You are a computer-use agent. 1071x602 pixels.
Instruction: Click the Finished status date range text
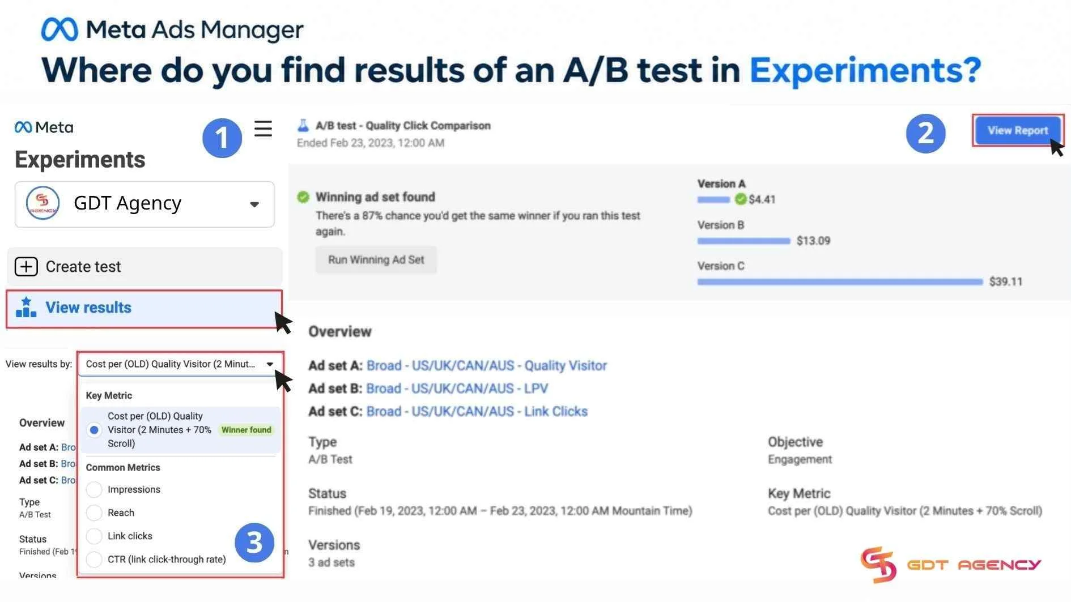tap(500, 511)
